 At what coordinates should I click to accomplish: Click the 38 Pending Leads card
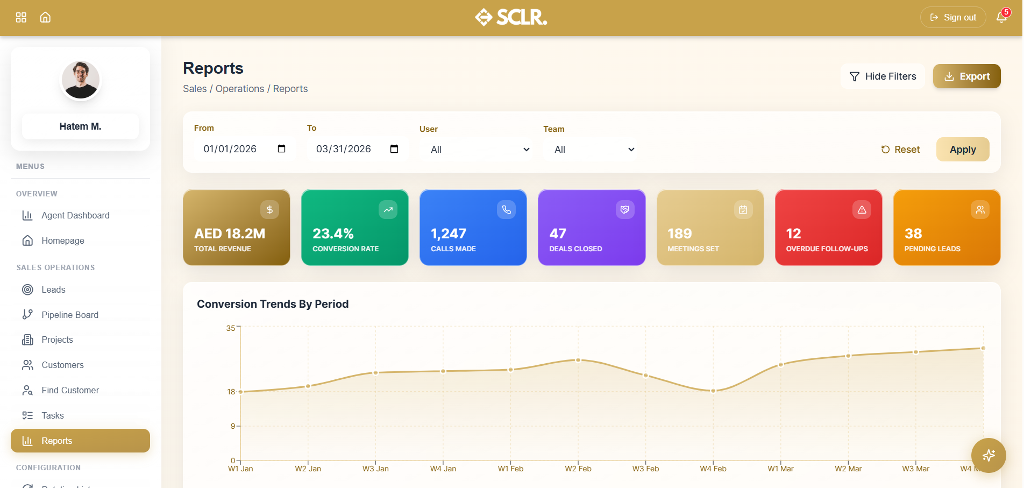[x=947, y=227]
